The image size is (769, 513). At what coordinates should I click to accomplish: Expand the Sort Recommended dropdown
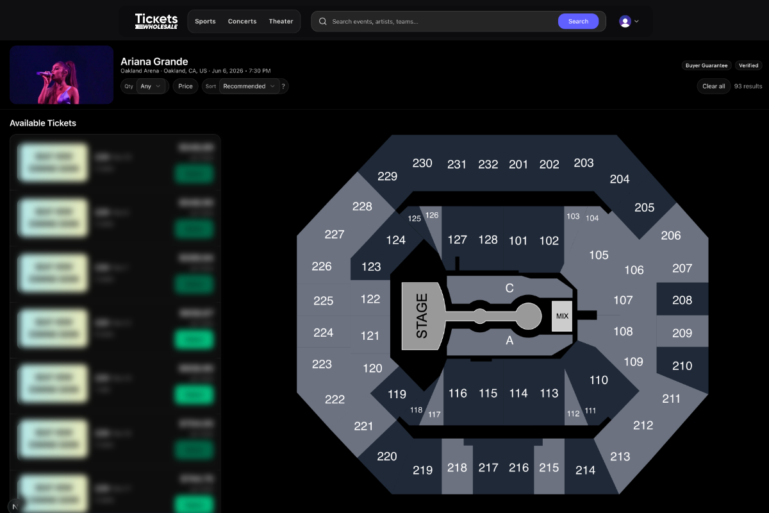click(249, 86)
